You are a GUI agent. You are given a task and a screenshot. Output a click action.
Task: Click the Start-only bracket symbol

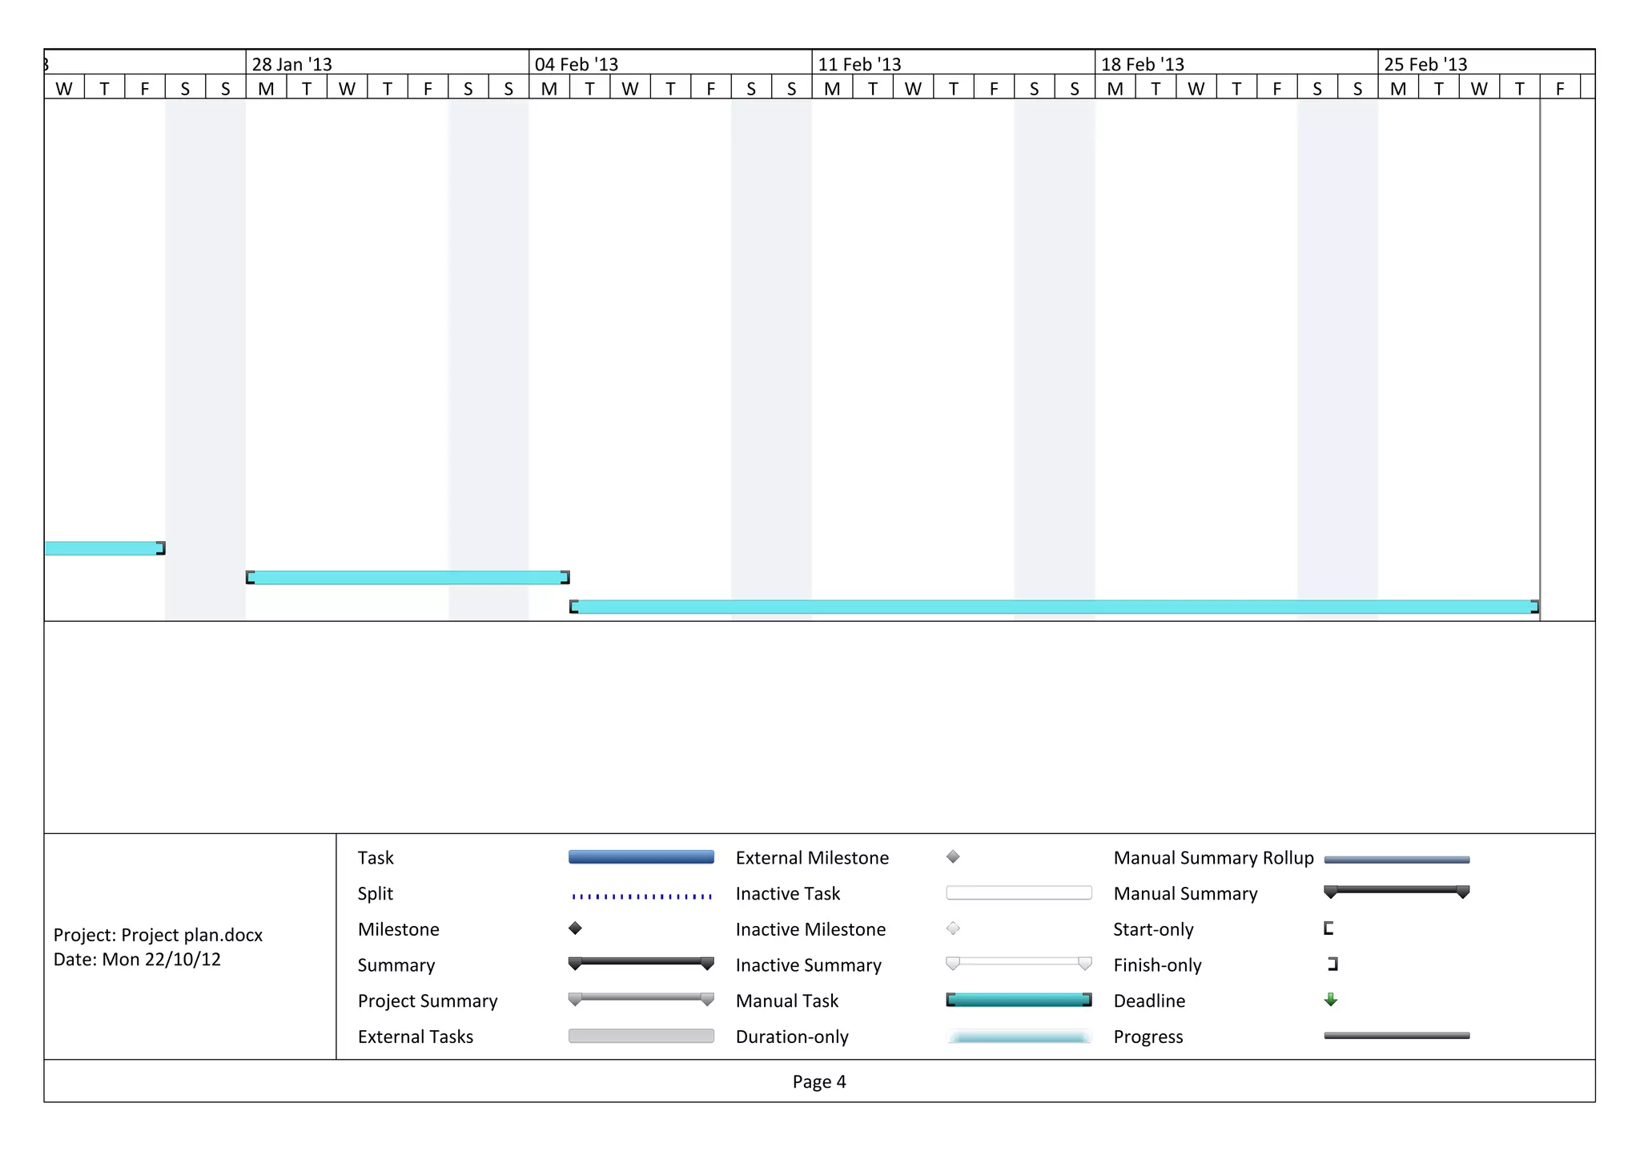(x=1328, y=928)
